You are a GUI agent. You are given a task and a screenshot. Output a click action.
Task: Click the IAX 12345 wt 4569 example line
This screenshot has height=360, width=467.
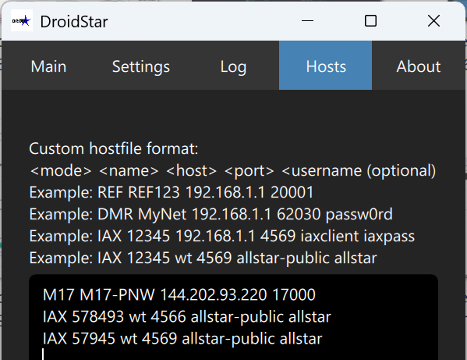click(203, 258)
